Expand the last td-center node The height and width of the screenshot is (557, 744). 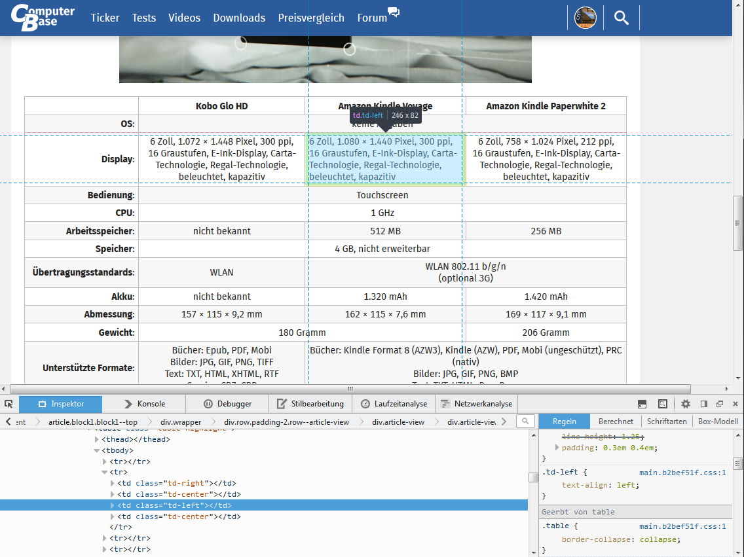pos(113,516)
